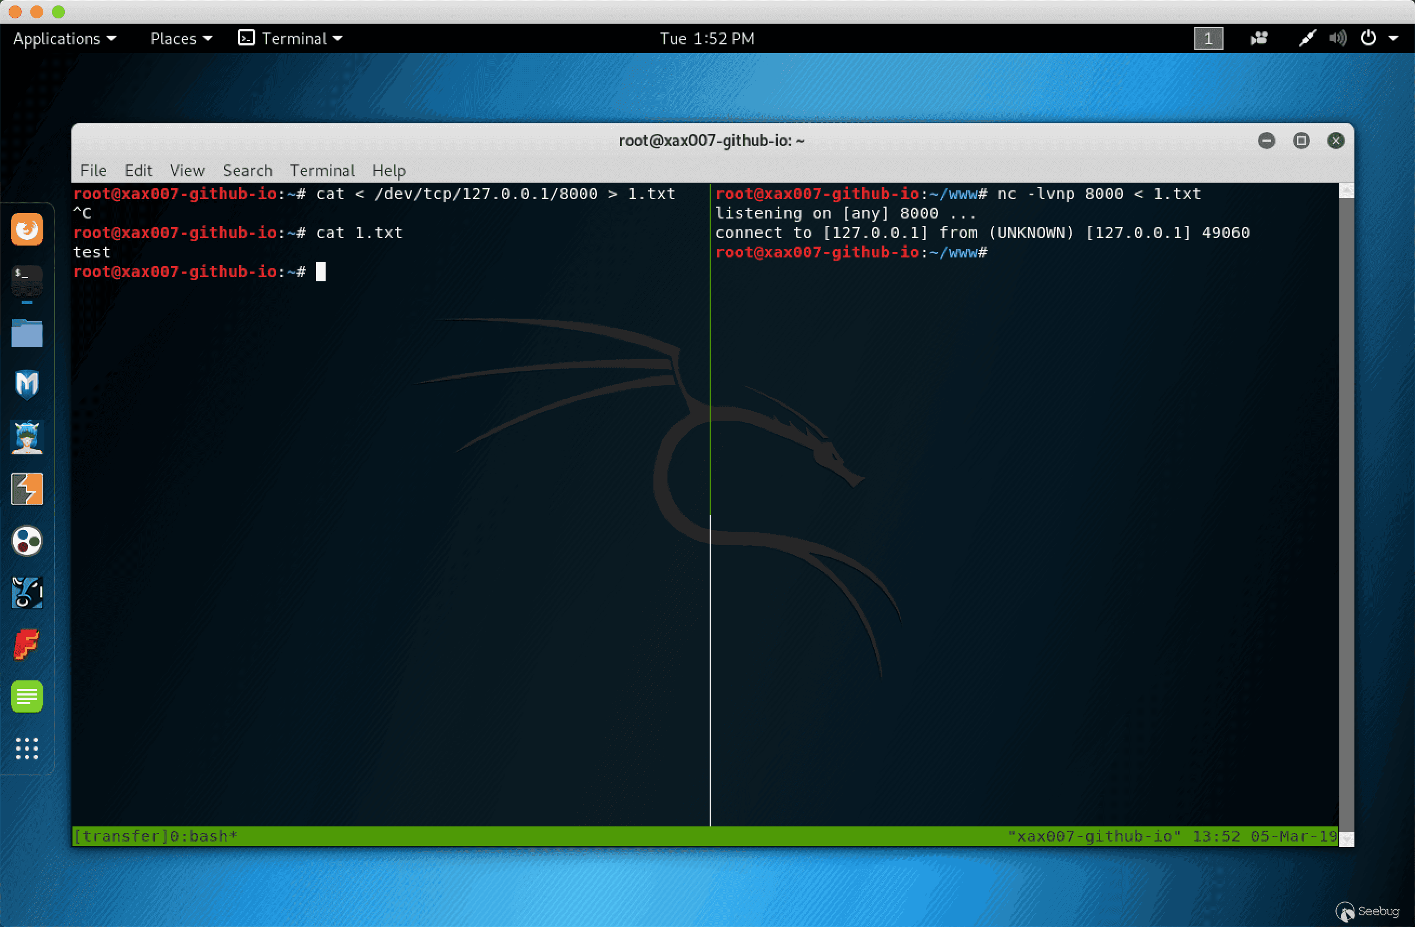Viewport: 1415px width, 927px height.
Task: Open the Files folder icon
Action: [27, 333]
